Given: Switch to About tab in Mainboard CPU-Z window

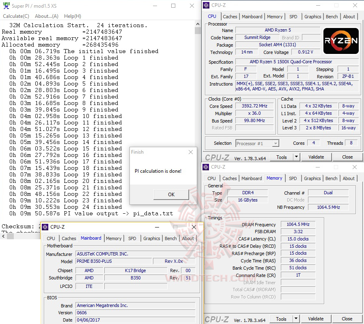Looking at the screenshot, I should pyautogui.click(x=188, y=238).
